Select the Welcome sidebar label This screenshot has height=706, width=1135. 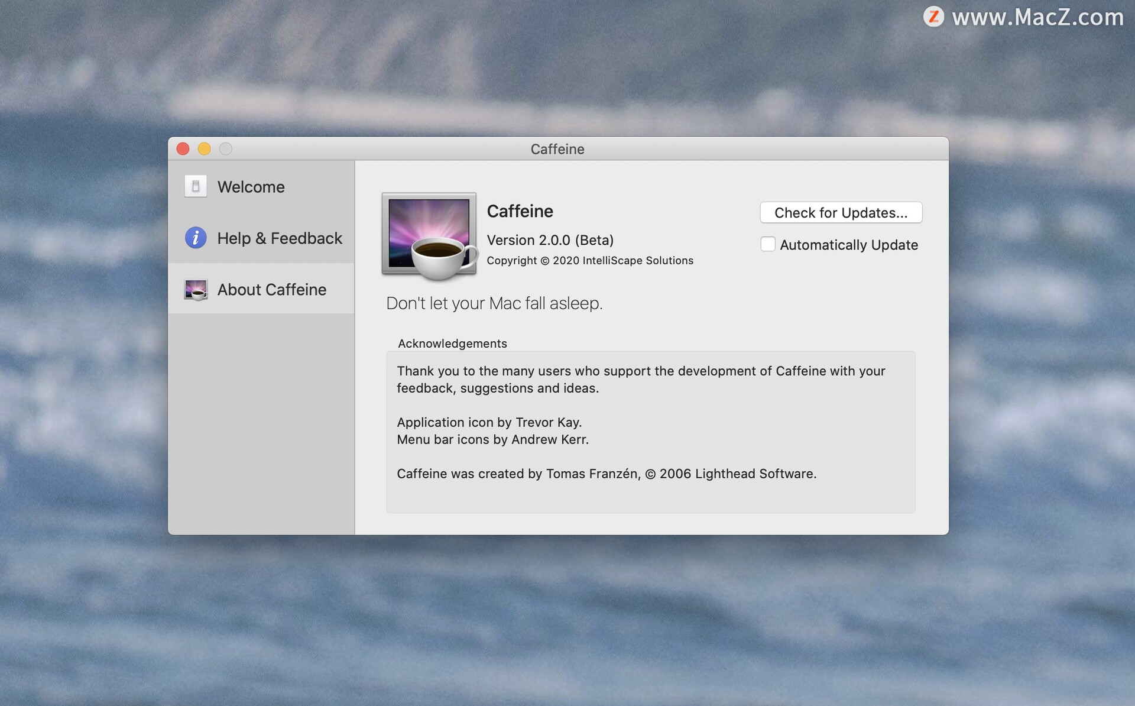(x=251, y=187)
